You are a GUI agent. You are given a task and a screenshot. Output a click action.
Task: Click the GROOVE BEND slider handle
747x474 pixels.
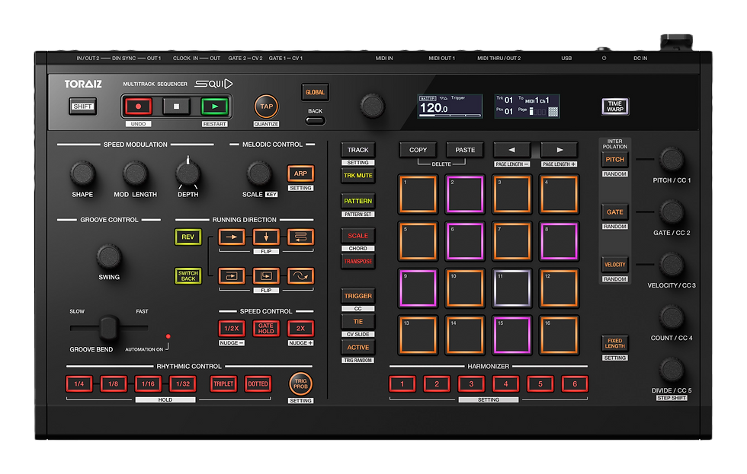pos(108,328)
